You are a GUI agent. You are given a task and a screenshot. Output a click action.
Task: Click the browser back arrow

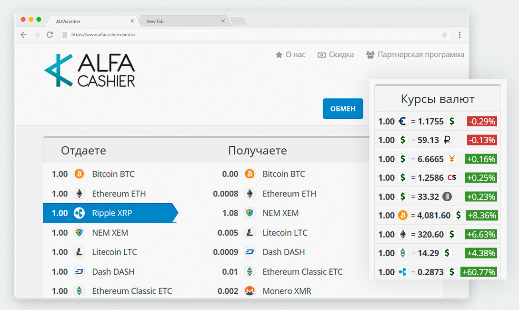point(23,34)
